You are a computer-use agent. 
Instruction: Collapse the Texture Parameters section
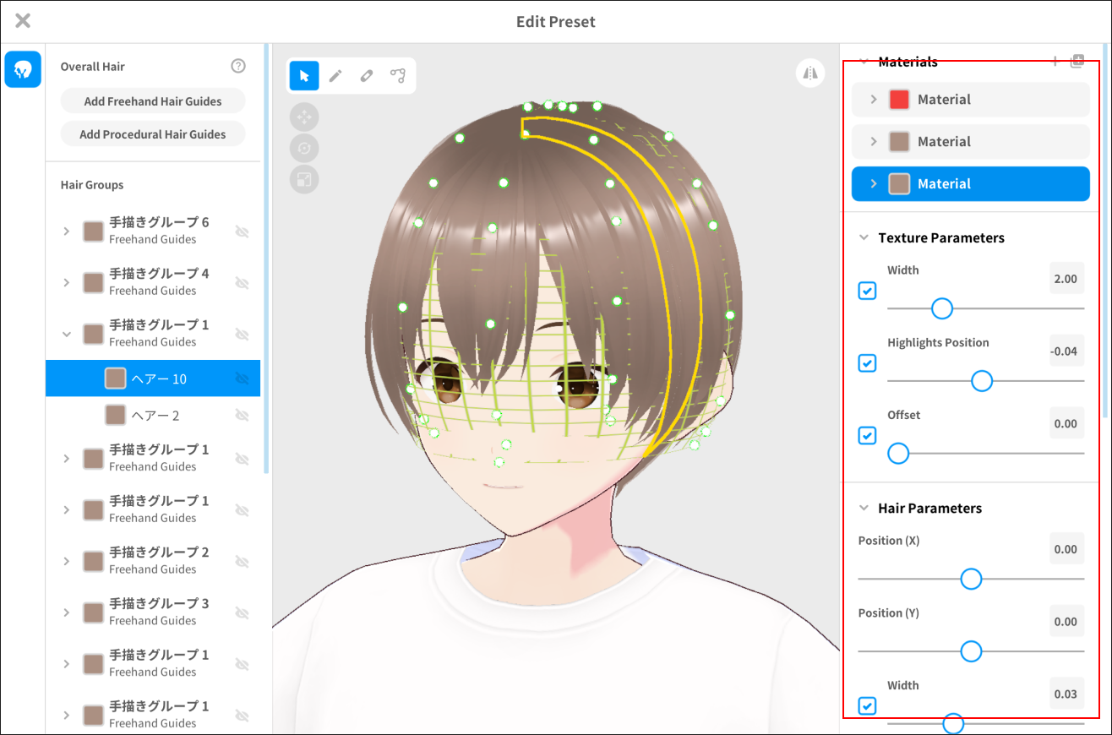point(864,238)
